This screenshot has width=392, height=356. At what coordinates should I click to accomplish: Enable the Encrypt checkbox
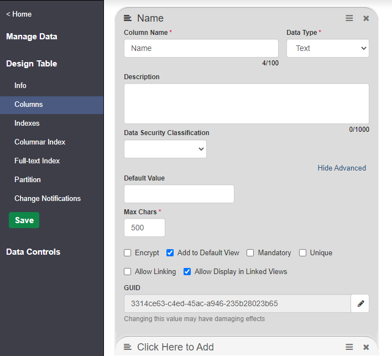click(x=128, y=253)
